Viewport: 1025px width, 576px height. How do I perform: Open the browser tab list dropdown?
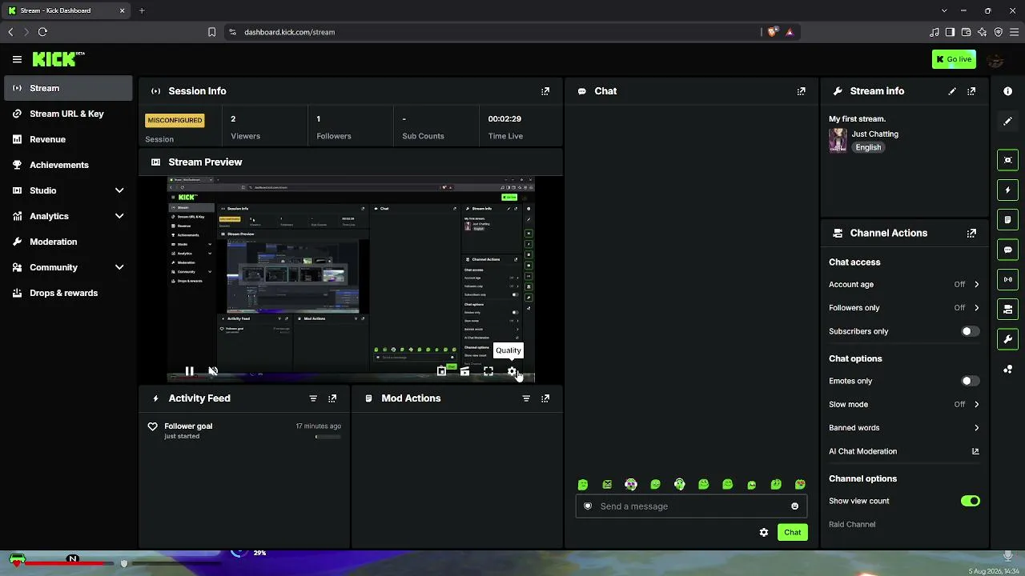pos(944,10)
